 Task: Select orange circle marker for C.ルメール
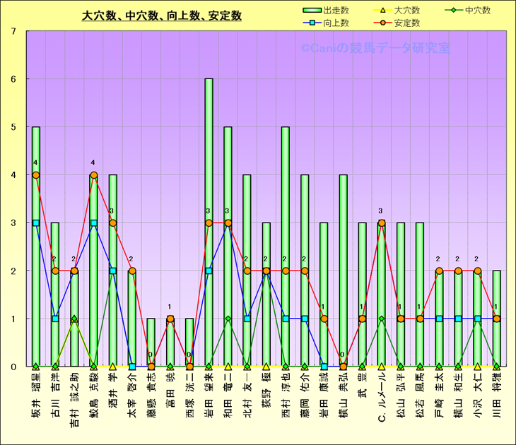[382, 223]
